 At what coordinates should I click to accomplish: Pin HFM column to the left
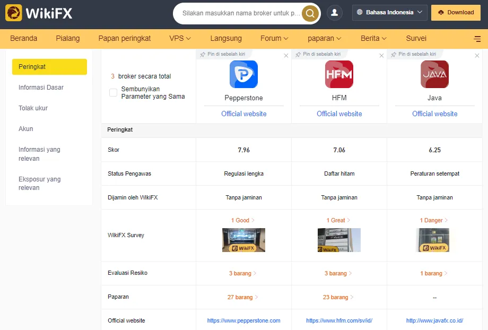pos(318,54)
